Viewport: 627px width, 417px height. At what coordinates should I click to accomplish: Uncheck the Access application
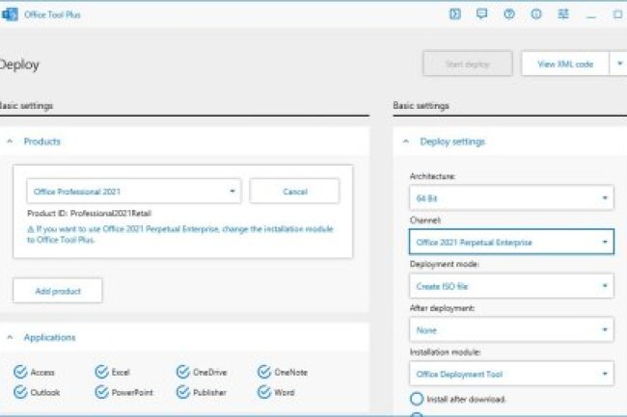pos(20,372)
